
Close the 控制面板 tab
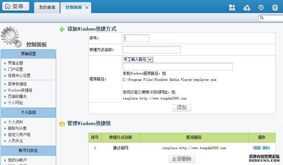(87, 8)
